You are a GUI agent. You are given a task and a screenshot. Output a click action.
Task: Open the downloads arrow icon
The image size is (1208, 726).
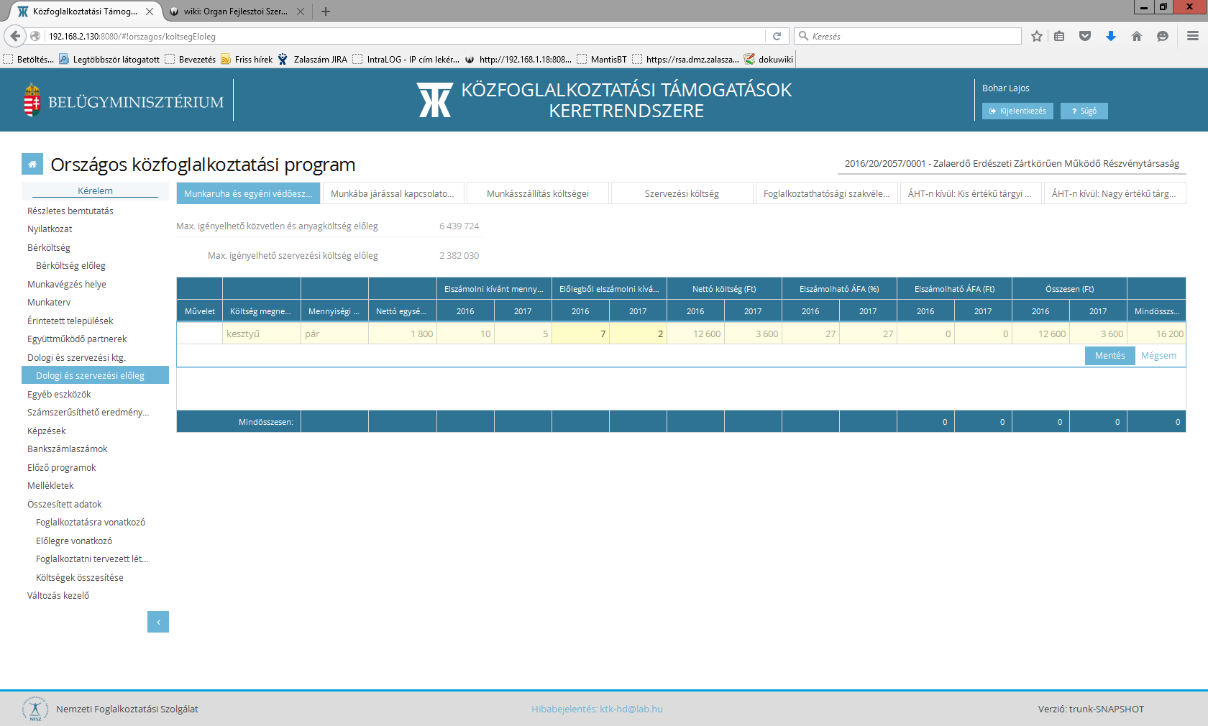[1111, 36]
